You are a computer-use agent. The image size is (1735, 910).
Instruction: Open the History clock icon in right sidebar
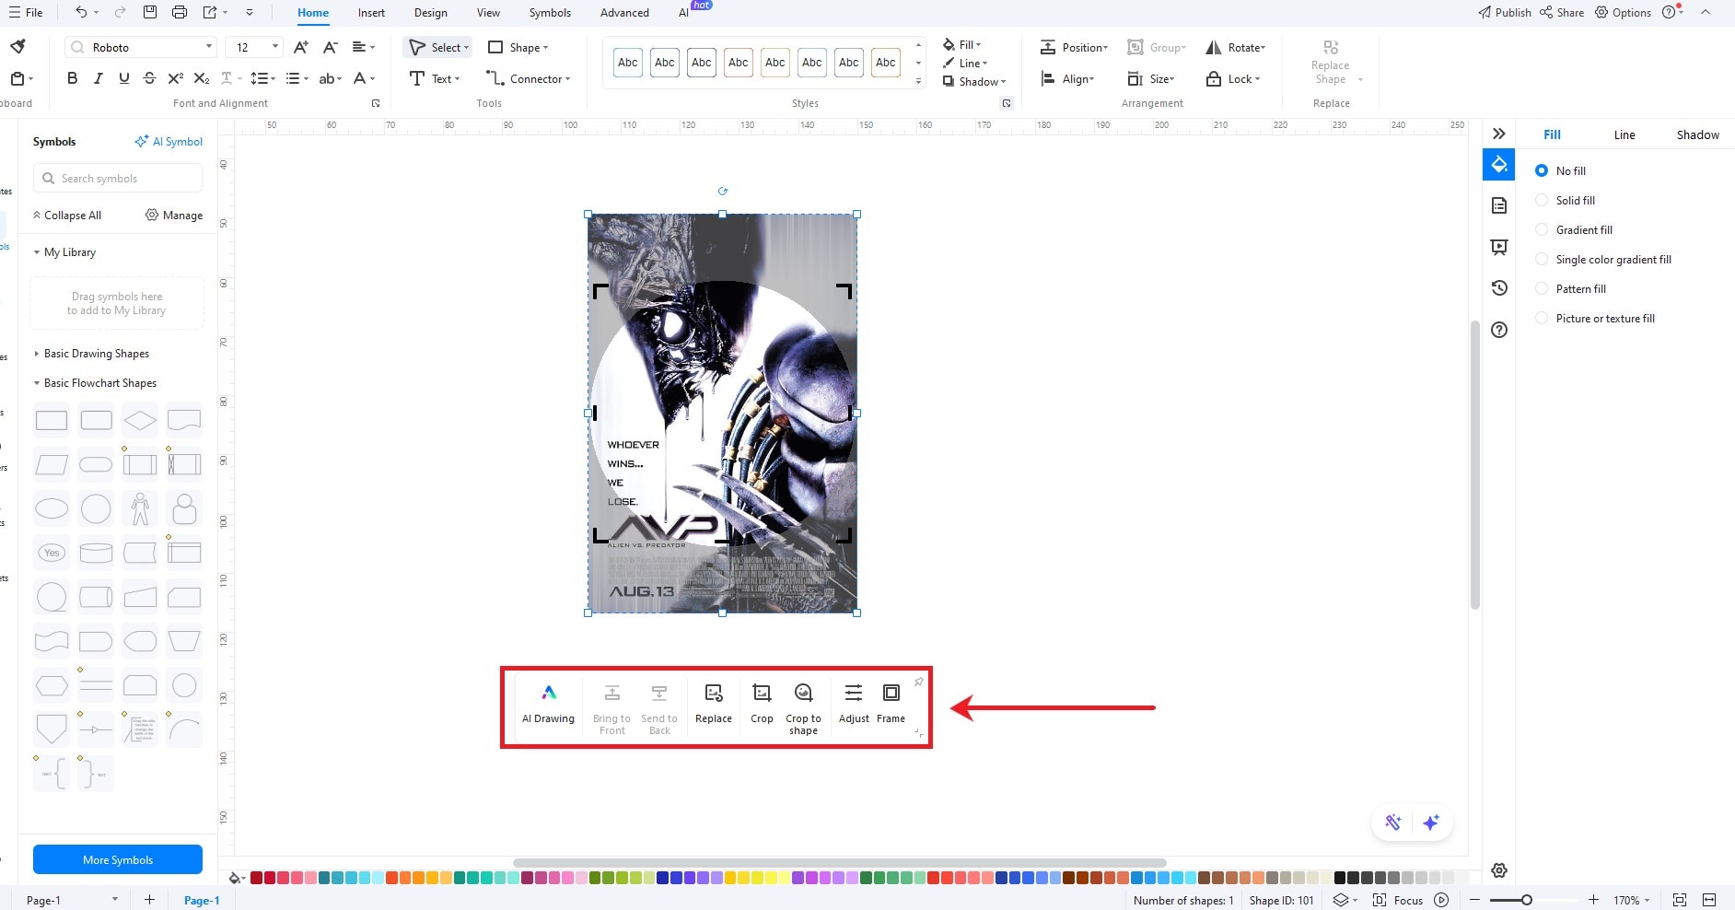(x=1499, y=288)
